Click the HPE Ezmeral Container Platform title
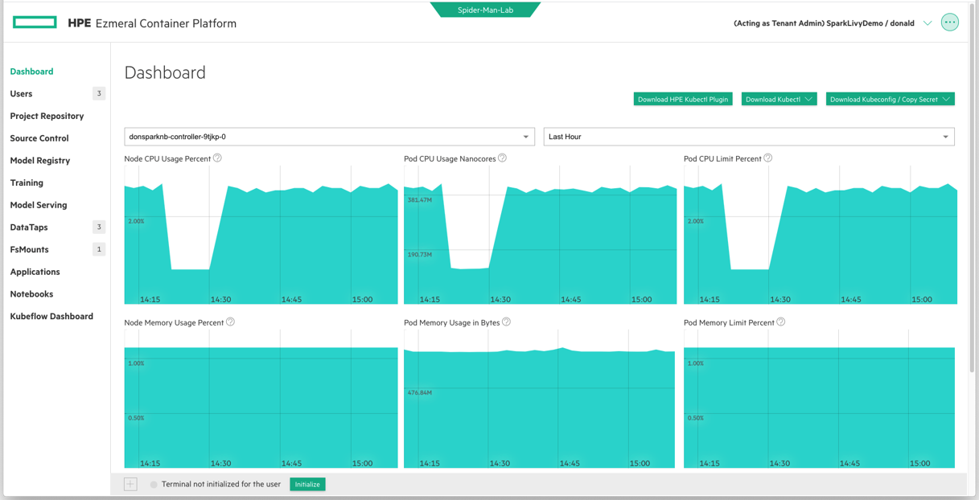 click(x=152, y=23)
